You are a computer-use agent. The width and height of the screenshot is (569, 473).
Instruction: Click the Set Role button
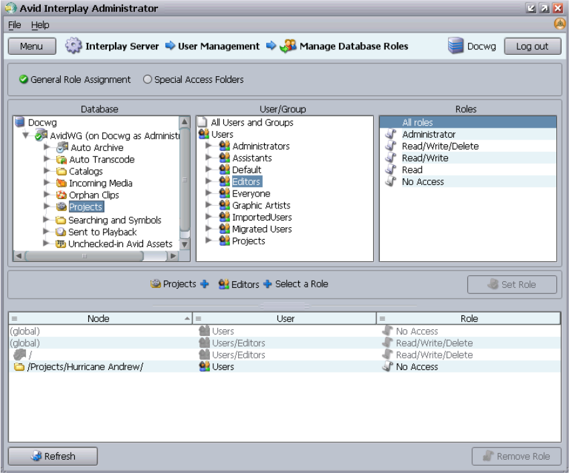[x=512, y=285]
